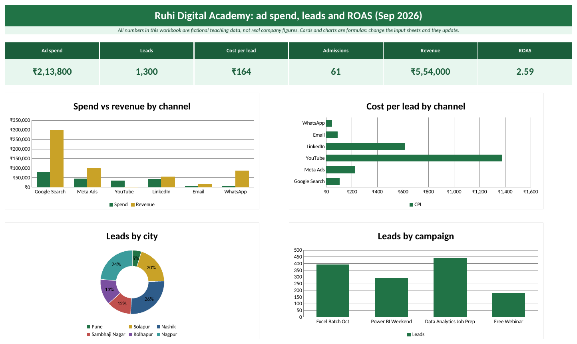Click the "LinkedIn" label in spend chart axis
This screenshot has height=344, width=577.
[161, 192]
